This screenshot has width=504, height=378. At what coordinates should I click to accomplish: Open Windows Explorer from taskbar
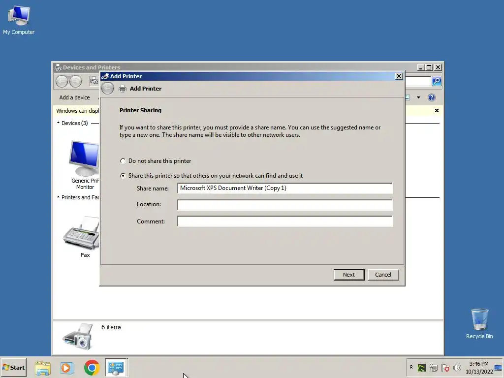pyautogui.click(x=43, y=368)
